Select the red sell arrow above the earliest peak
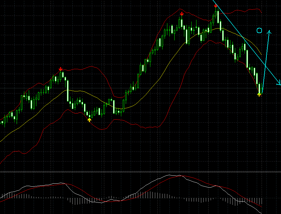The image size is (281, 214). 61,69
